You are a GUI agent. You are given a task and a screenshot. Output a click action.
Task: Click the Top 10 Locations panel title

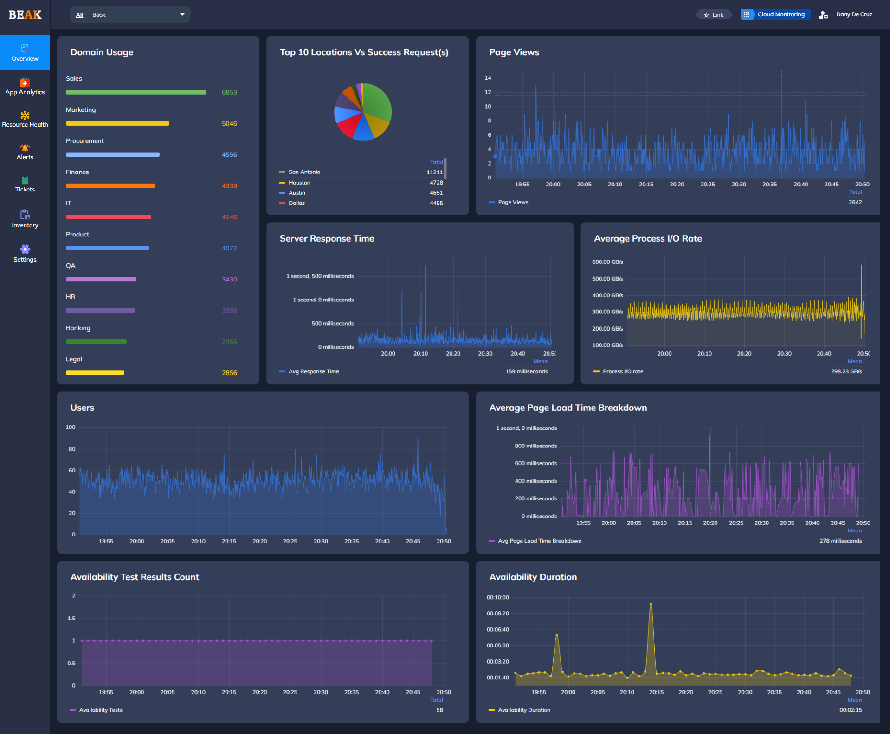tap(364, 52)
